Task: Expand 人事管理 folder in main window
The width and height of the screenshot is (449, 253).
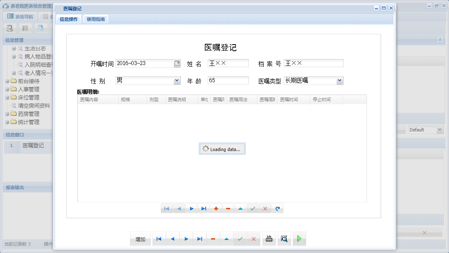Action: [7, 89]
